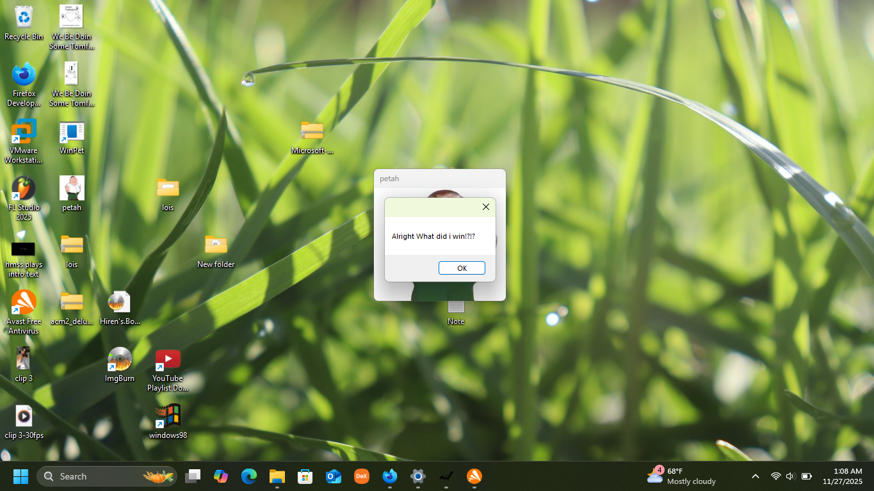The height and width of the screenshot is (491, 874).
Task: Click the petah window title bar
Action: coord(440,179)
